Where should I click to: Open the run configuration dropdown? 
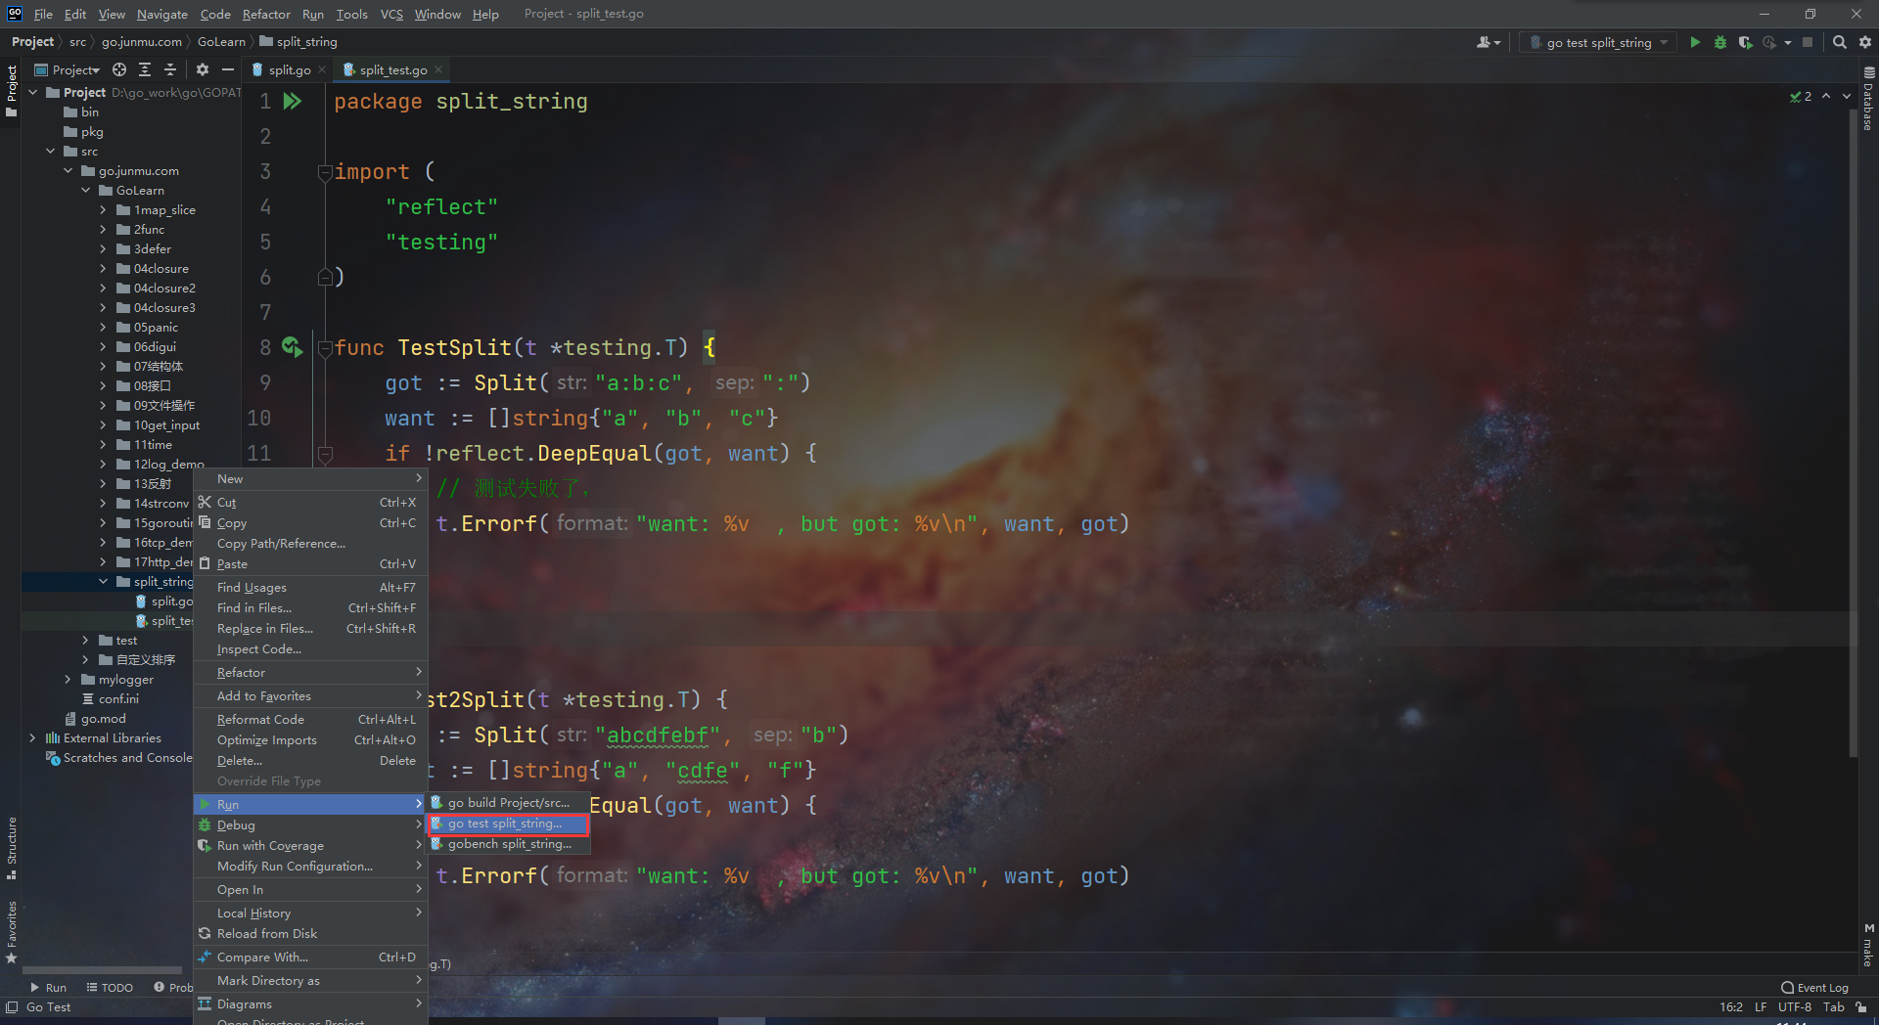pyautogui.click(x=1600, y=42)
